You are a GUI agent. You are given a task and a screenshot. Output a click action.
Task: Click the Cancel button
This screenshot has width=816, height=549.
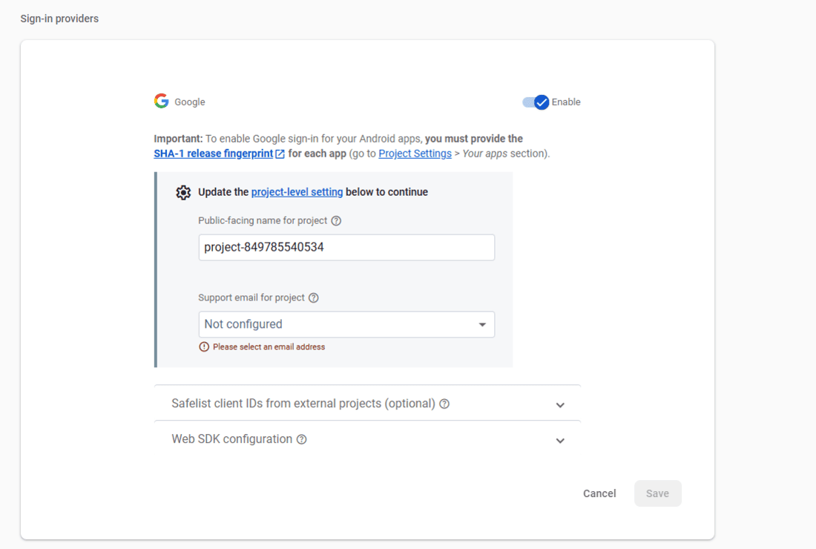pyautogui.click(x=599, y=494)
